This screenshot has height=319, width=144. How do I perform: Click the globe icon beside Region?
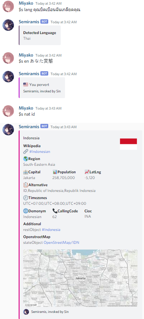point(26,159)
